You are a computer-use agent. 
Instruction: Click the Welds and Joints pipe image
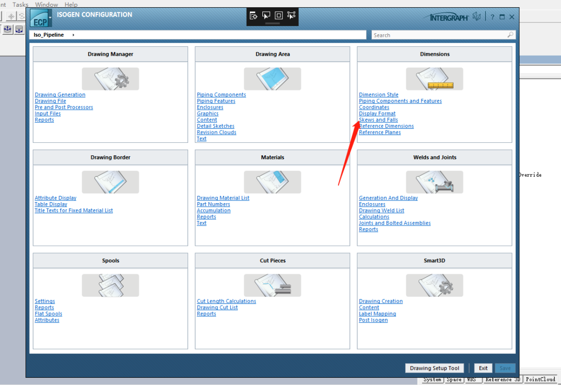(x=434, y=182)
